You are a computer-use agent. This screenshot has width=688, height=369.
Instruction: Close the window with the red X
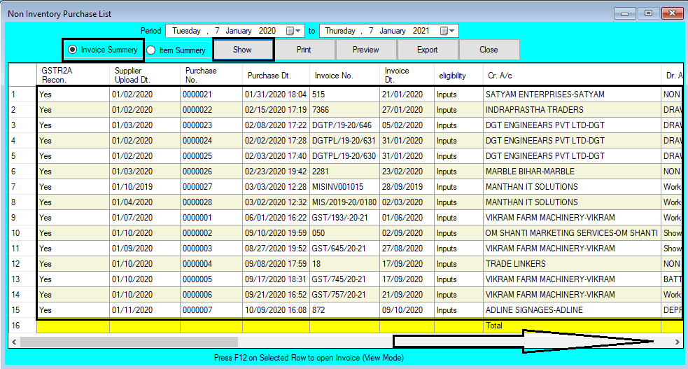click(672, 13)
